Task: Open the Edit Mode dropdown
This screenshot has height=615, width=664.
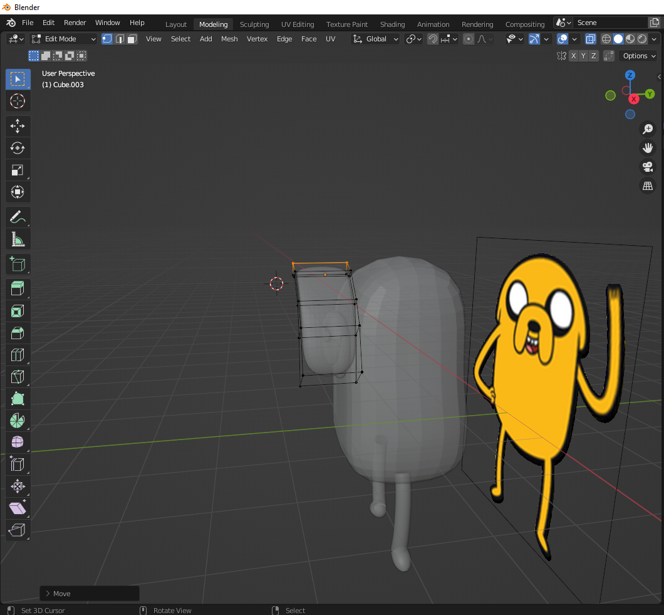Action: point(64,39)
